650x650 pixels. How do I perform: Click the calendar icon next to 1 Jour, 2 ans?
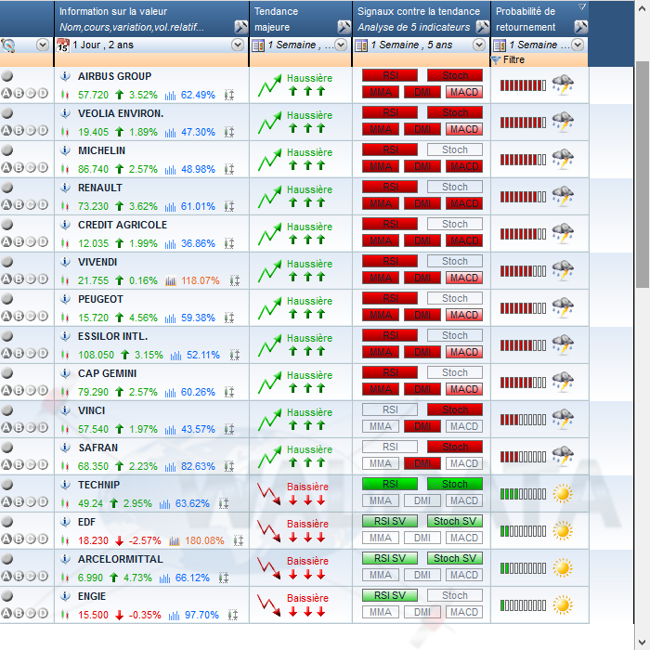[x=62, y=45]
